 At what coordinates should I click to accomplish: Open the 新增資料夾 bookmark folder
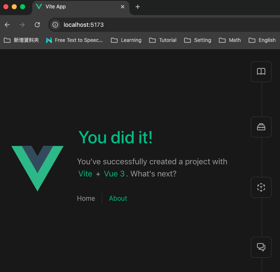tap(21, 40)
